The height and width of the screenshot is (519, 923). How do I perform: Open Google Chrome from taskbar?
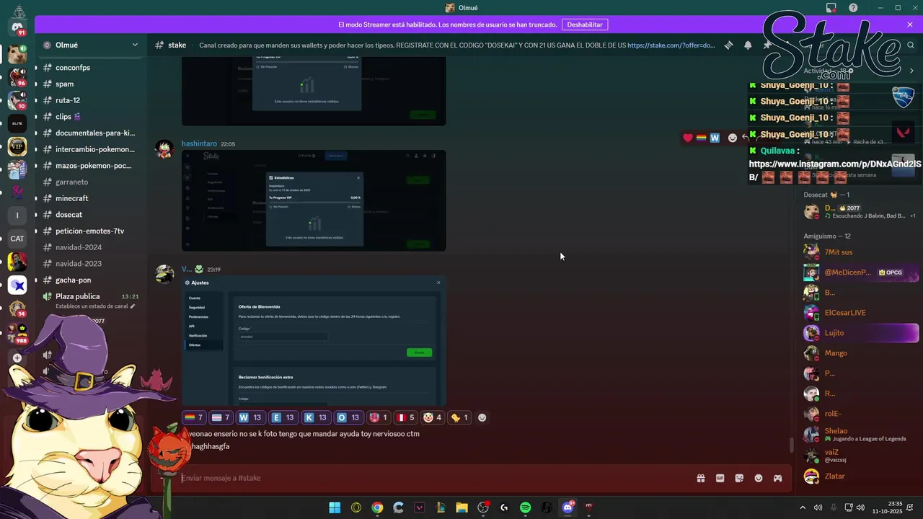point(377,507)
